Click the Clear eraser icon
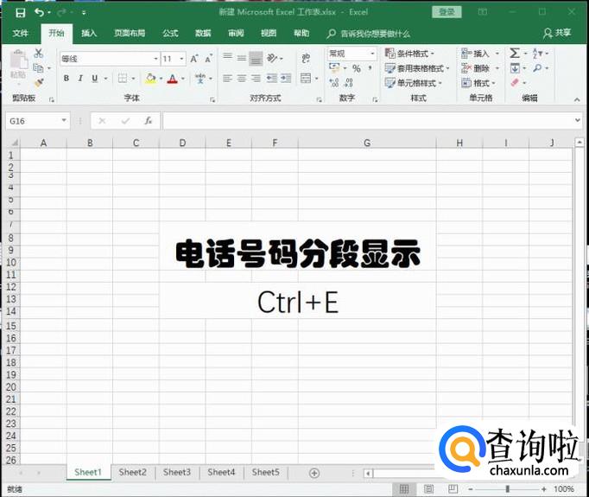This screenshot has height=497, width=589. point(515,82)
